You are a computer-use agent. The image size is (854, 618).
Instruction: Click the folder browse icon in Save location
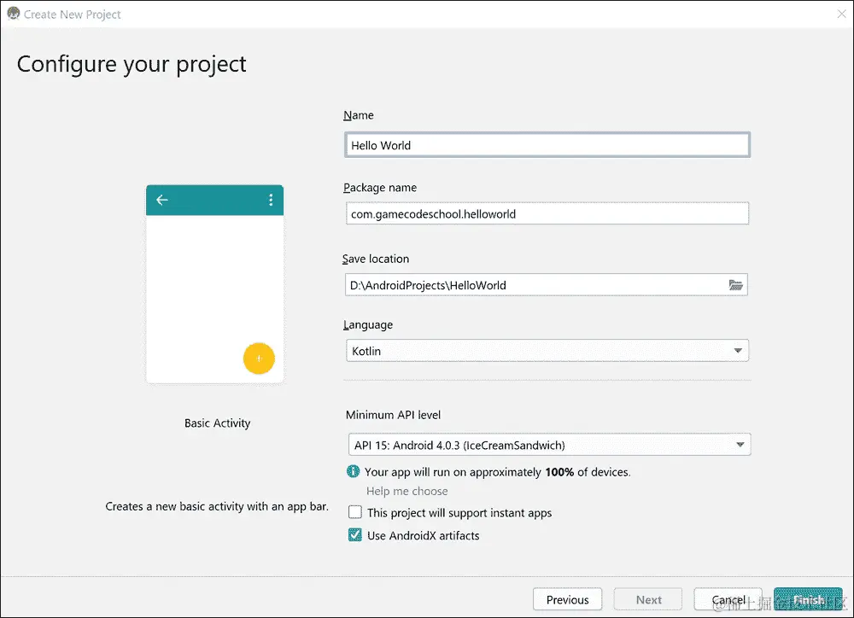pos(736,285)
